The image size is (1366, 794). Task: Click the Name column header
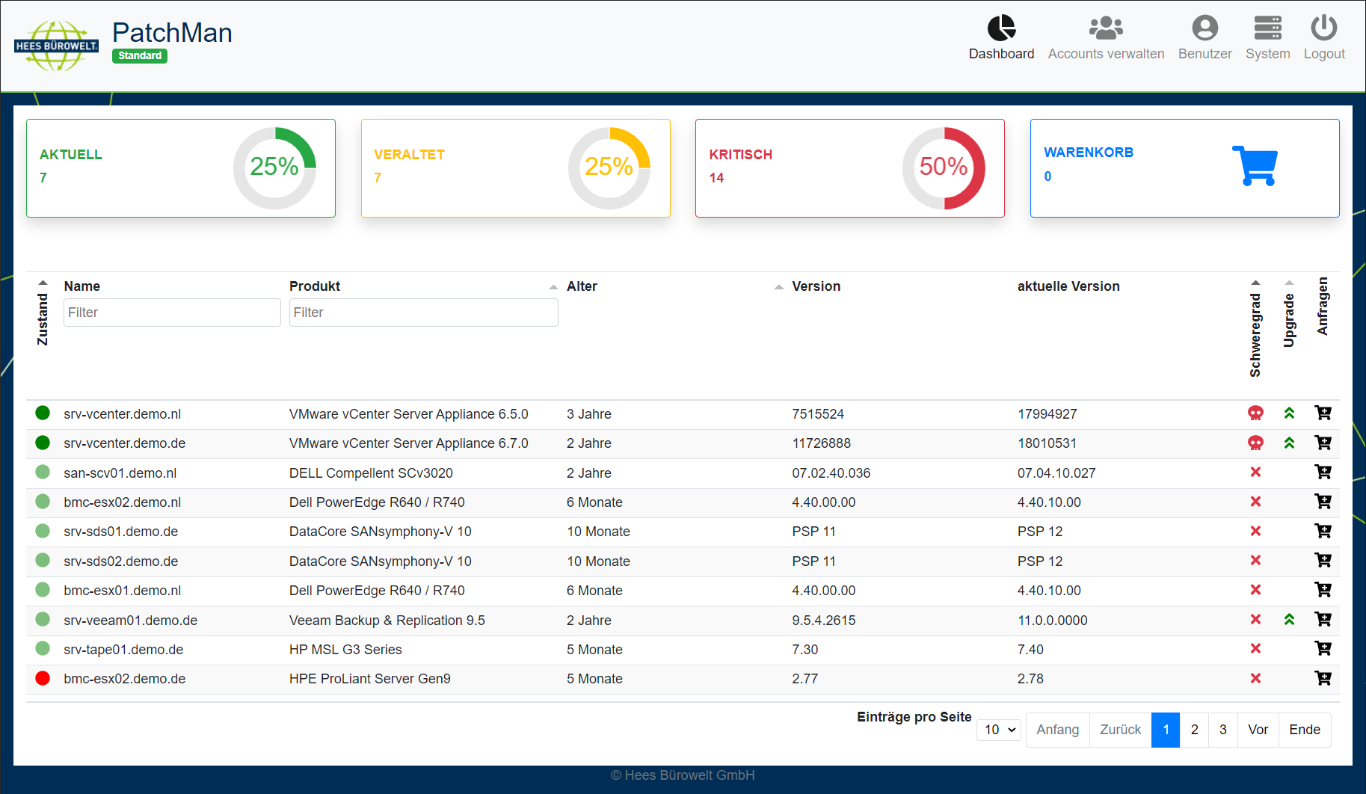point(82,286)
